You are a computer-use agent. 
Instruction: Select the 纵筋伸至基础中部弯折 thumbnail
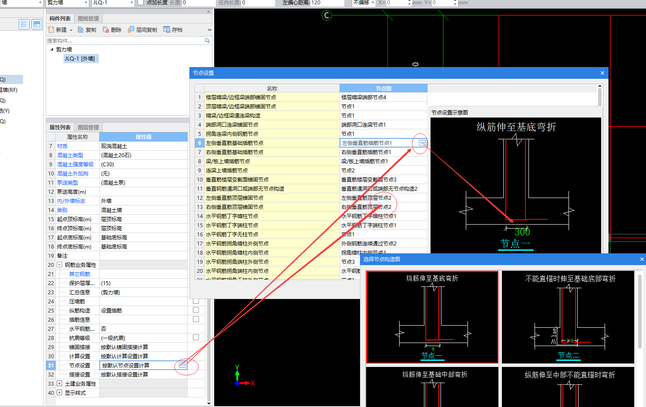(432, 387)
